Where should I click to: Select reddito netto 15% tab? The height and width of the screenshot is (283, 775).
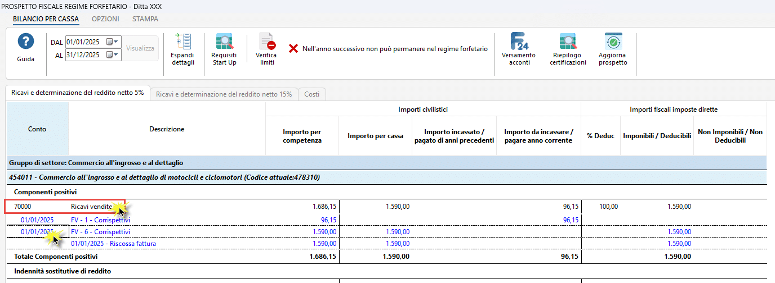coord(224,94)
